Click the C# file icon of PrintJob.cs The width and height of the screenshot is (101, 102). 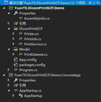[21, 39]
